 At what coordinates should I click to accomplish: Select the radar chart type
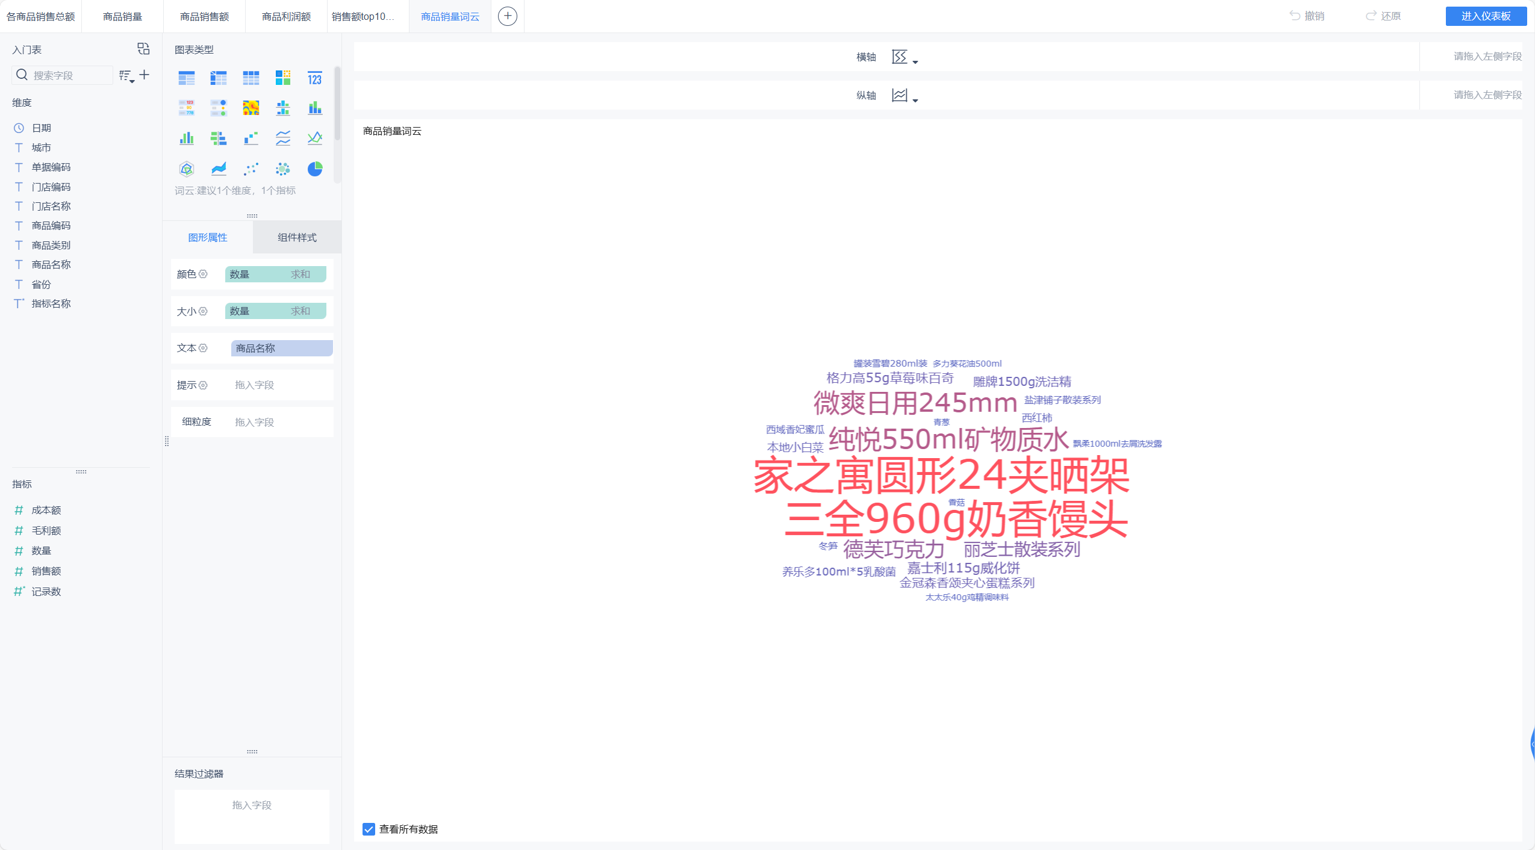pyautogui.click(x=187, y=169)
